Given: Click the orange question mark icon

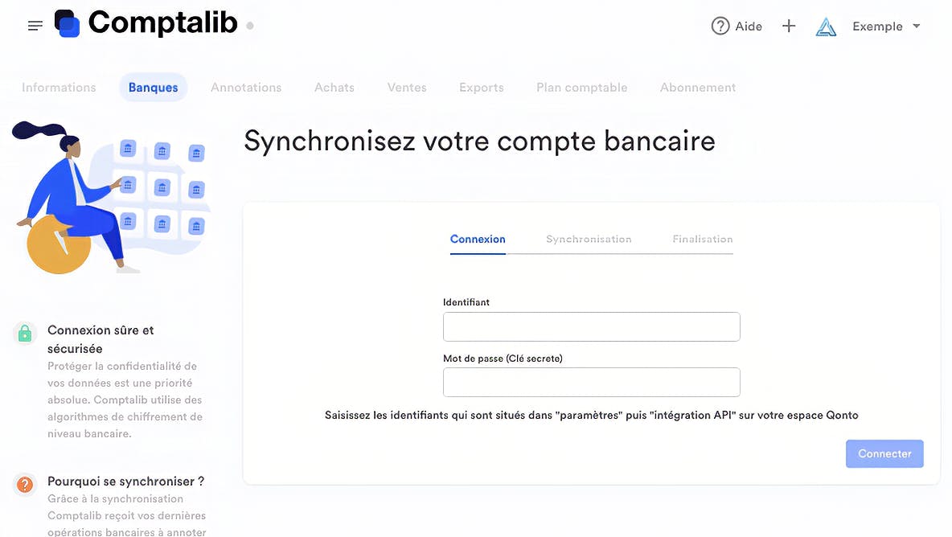Looking at the screenshot, I should [x=26, y=484].
